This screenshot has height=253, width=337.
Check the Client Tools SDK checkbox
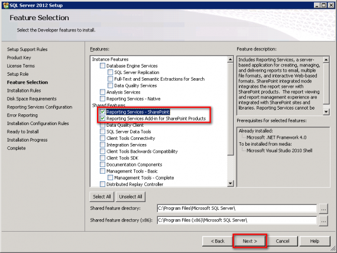(x=102, y=158)
